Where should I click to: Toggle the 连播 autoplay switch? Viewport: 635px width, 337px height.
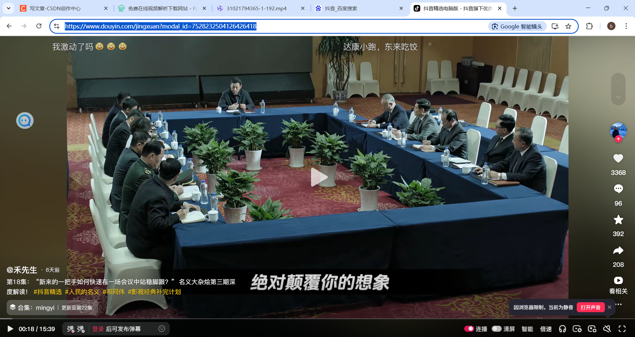[x=469, y=329]
